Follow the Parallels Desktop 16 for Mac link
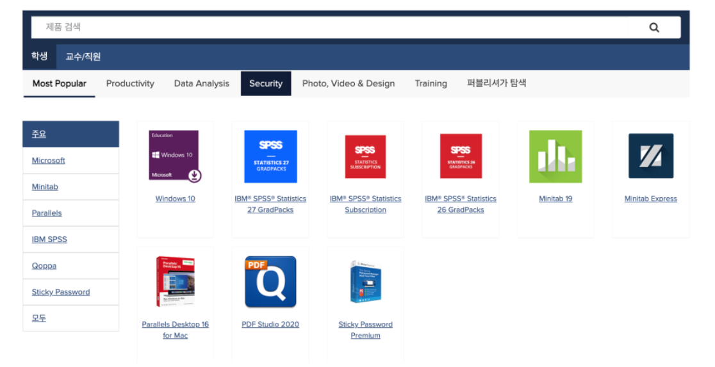This screenshot has width=715, height=367. click(x=175, y=330)
